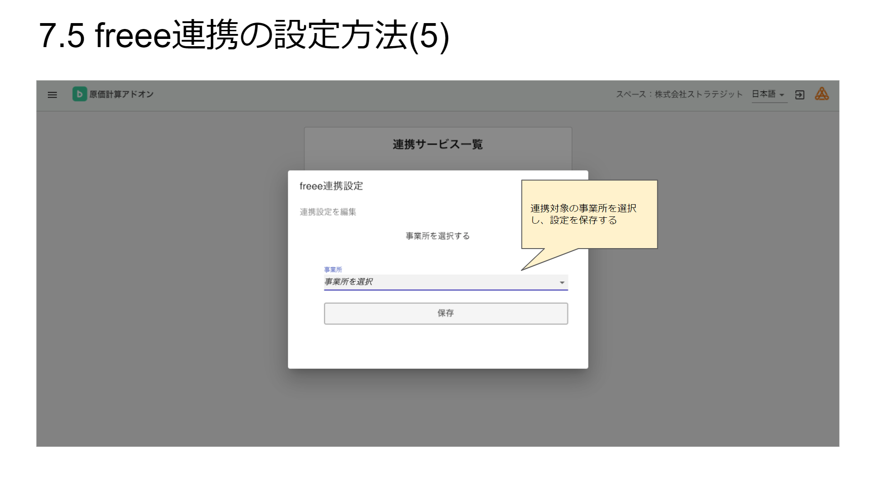Click the 保存 button
Image resolution: width=869 pixels, height=489 pixels.
click(446, 313)
